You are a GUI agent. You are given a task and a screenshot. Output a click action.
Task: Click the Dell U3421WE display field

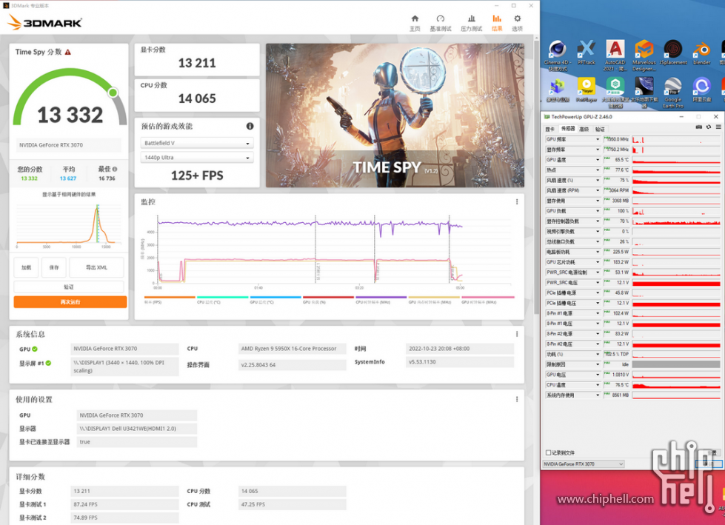click(x=136, y=429)
